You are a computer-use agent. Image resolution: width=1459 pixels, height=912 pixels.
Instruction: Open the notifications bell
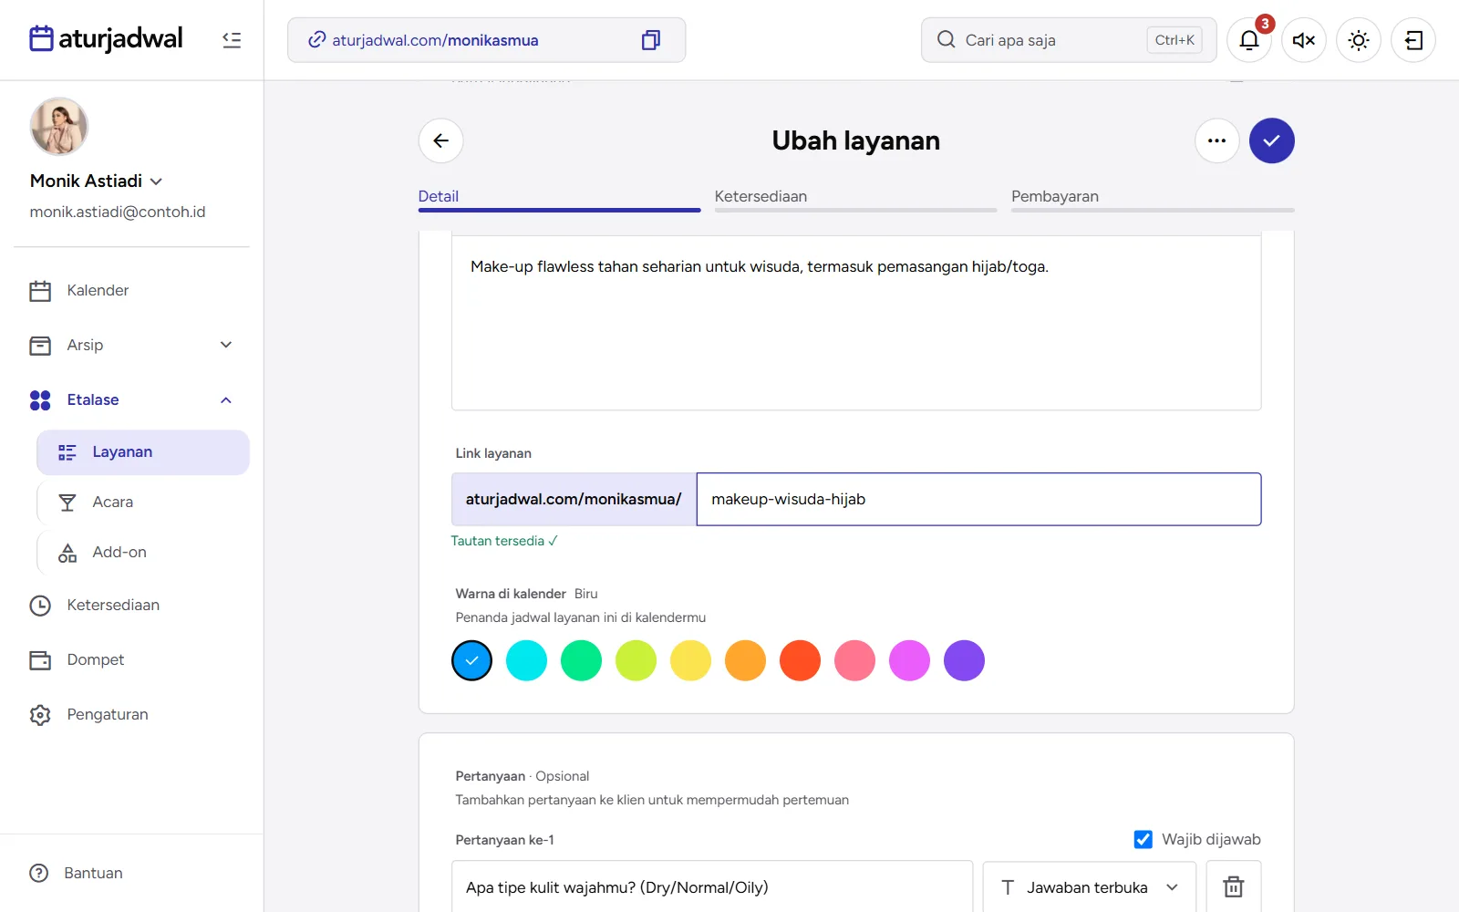pyautogui.click(x=1249, y=40)
